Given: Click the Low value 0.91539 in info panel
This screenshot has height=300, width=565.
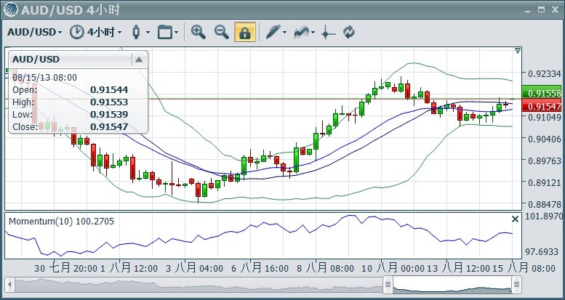Looking at the screenshot, I should [x=109, y=115].
